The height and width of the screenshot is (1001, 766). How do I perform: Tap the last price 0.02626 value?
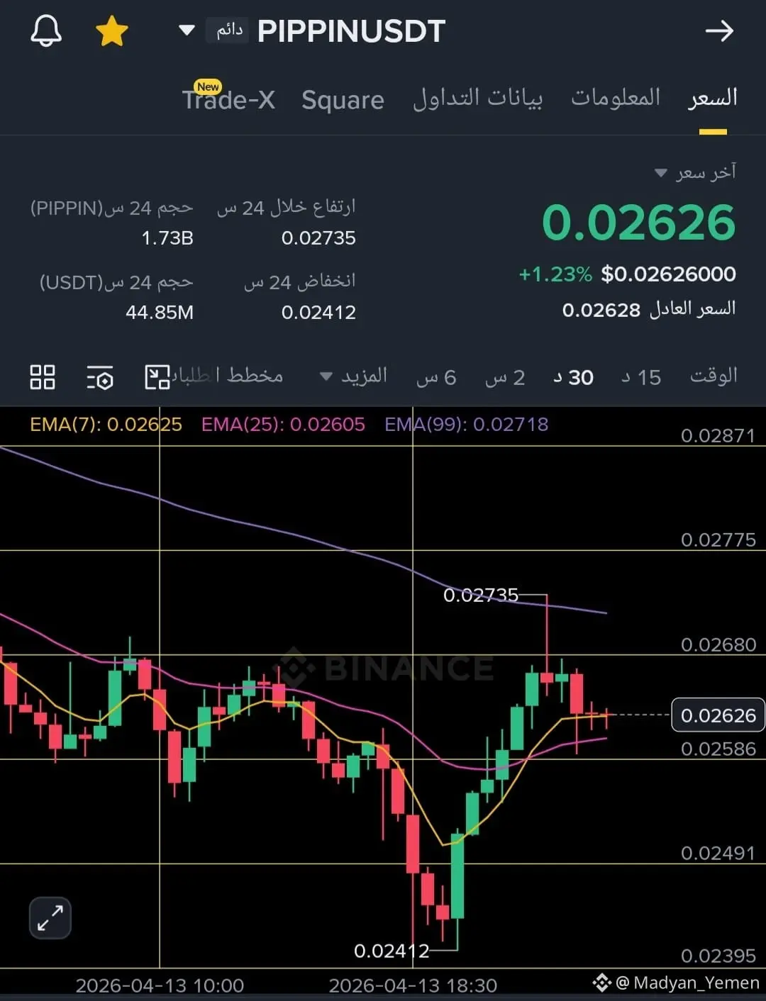pyautogui.click(x=638, y=223)
